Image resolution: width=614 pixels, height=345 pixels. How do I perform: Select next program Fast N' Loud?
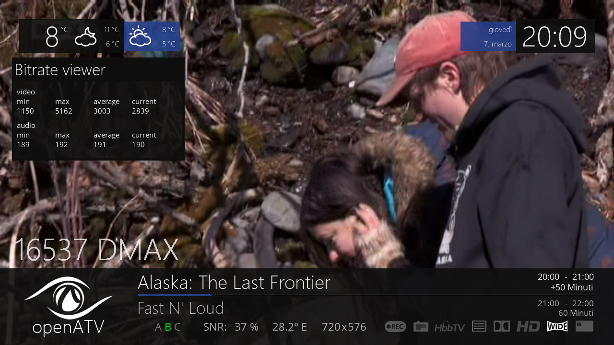(x=181, y=308)
